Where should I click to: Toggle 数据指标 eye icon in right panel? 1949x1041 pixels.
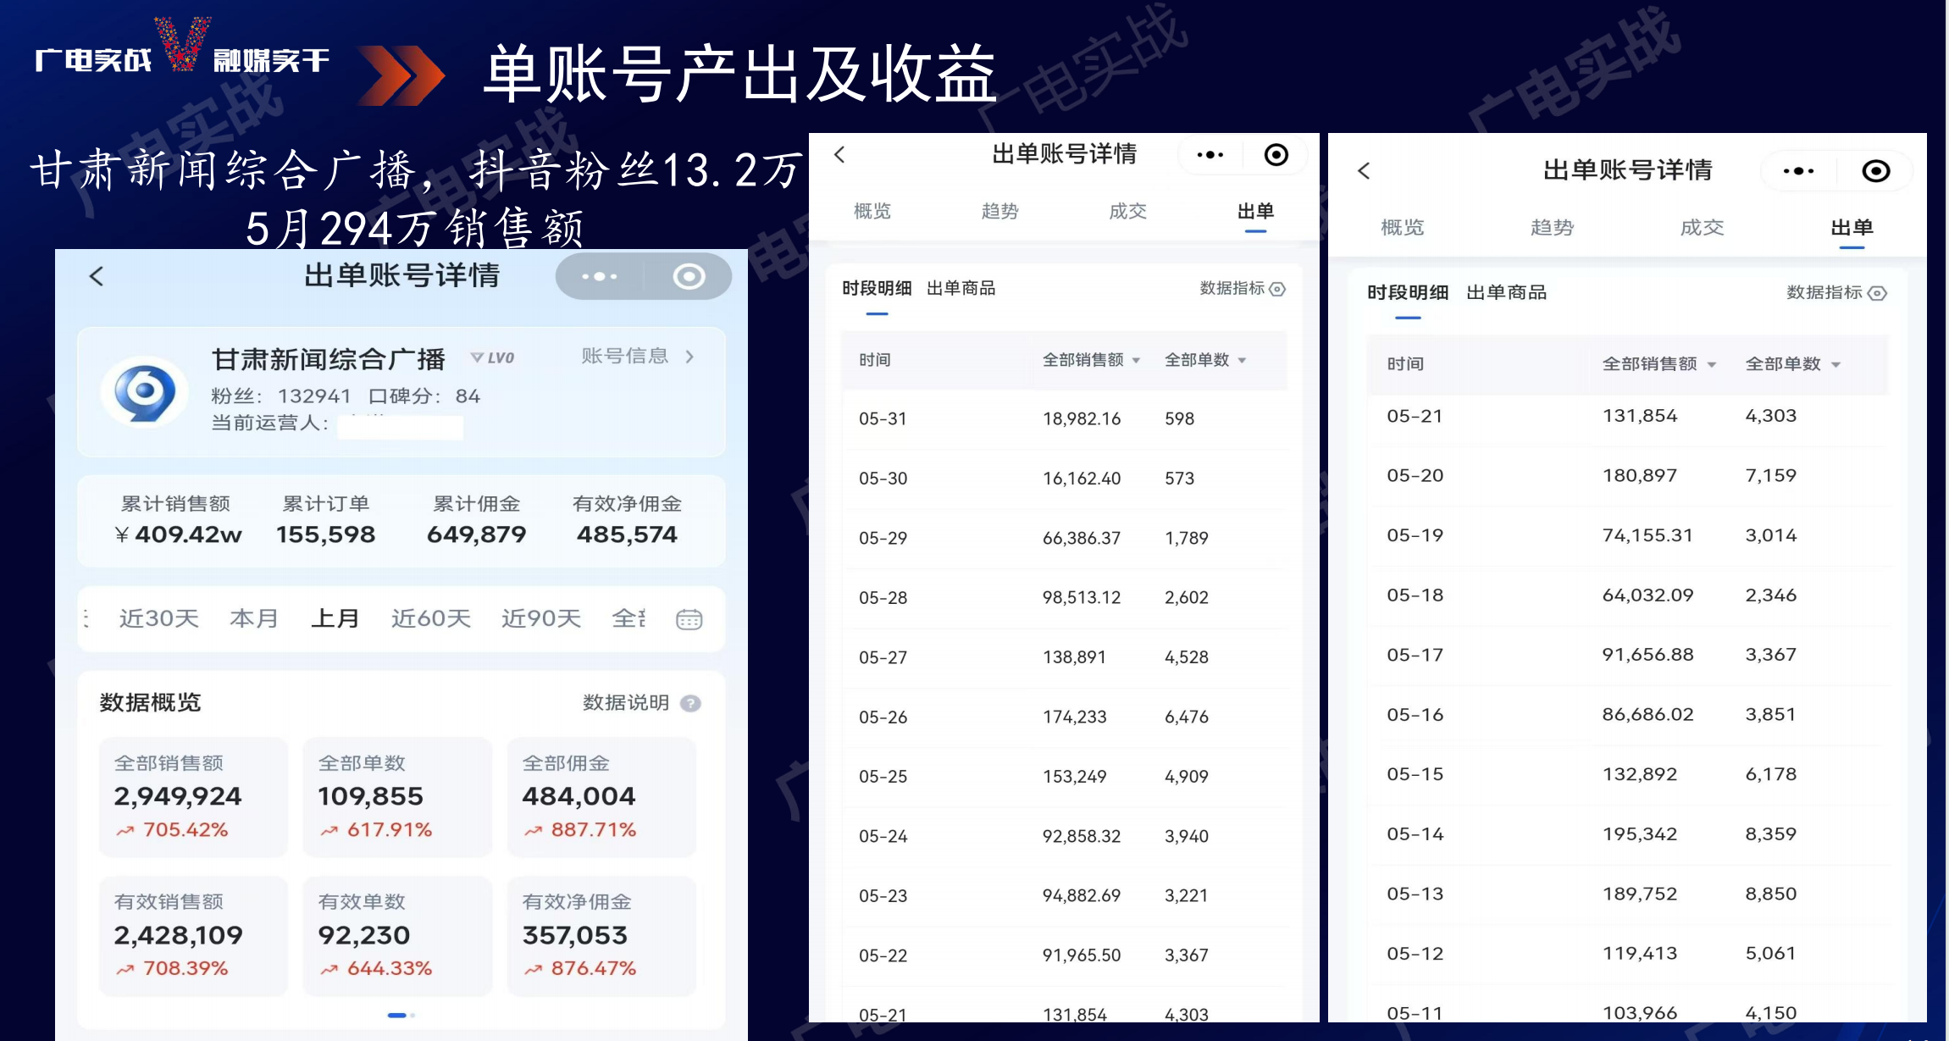tap(1878, 293)
